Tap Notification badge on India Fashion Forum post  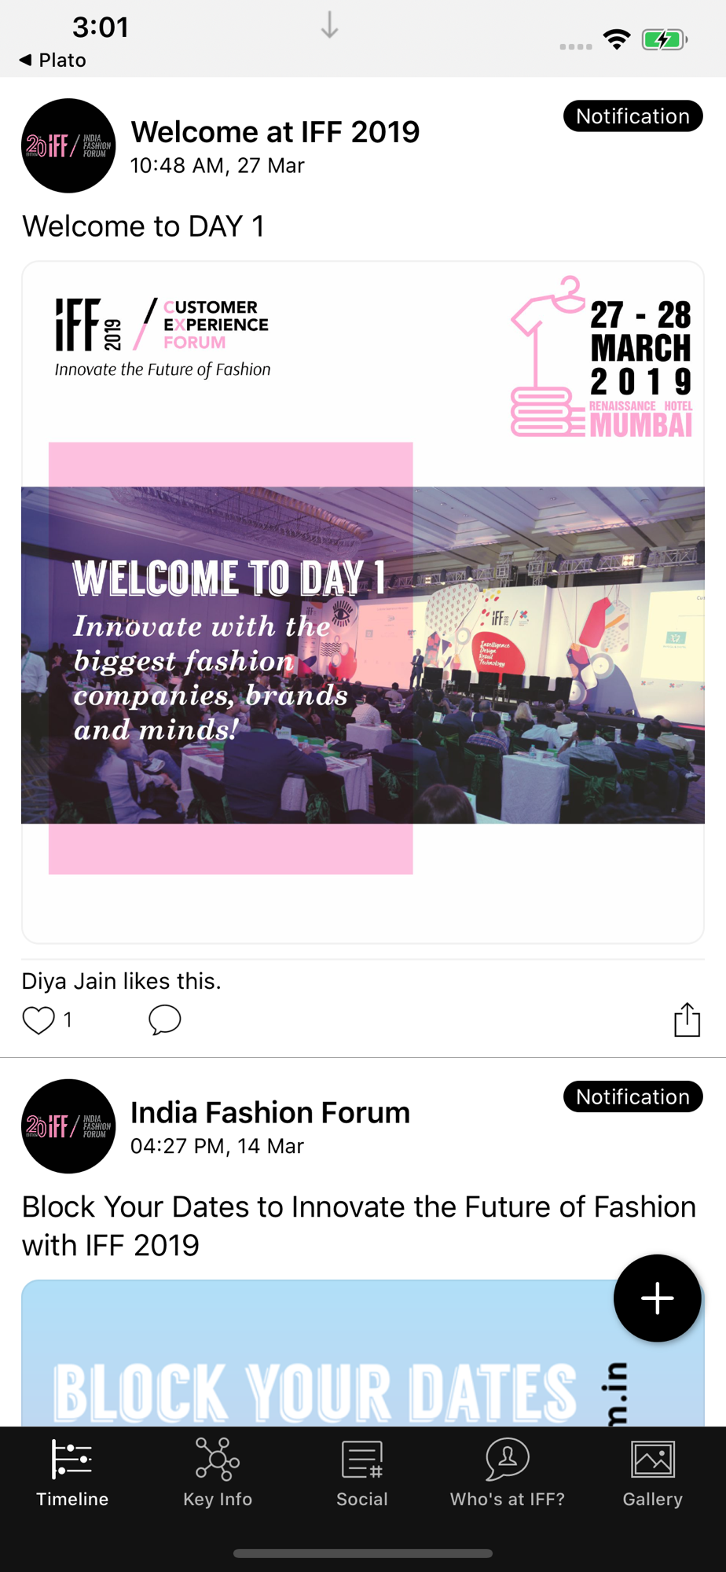(632, 1096)
